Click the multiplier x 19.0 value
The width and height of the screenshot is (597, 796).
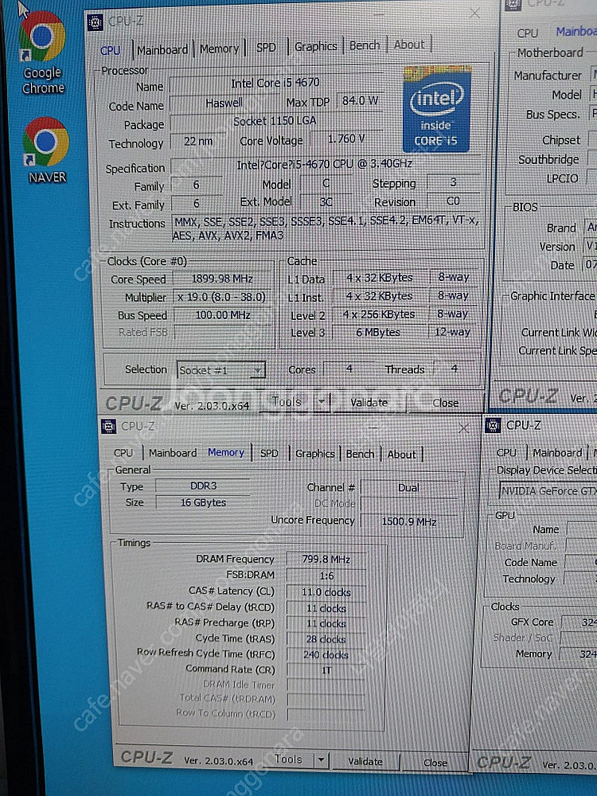point(222,297)
